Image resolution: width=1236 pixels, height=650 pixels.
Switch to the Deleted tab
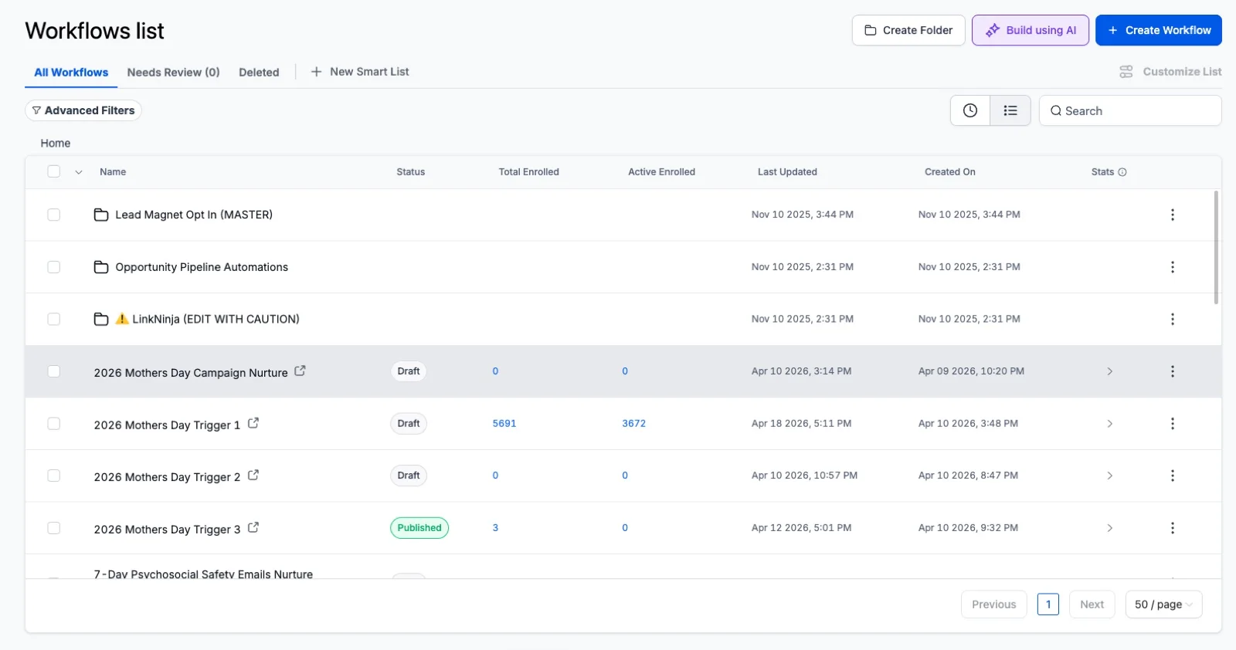(259, 73)
